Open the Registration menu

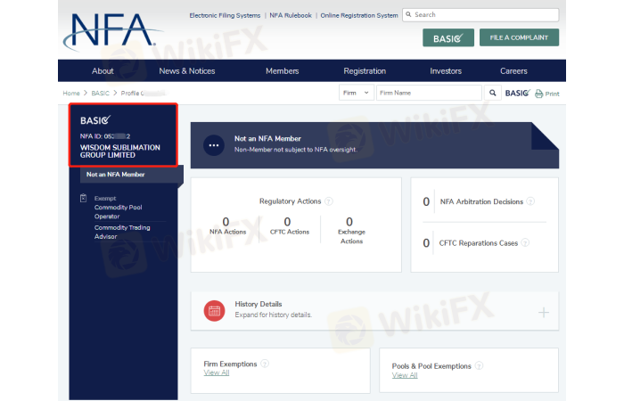tap(364, 71)
